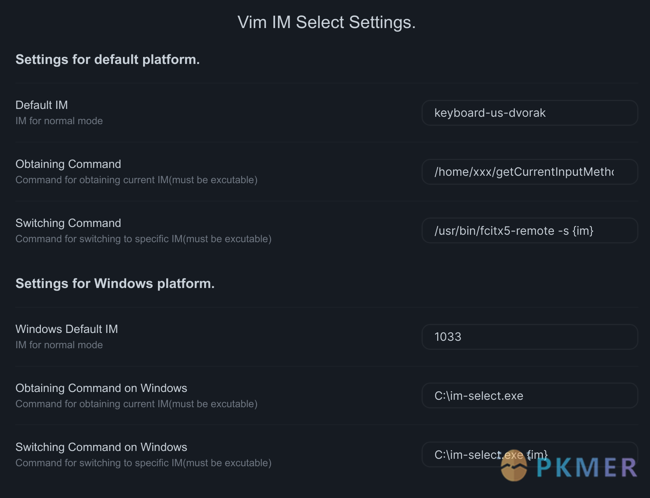Click the Switching Command on Windows label
650x498 pixels.
101,447
